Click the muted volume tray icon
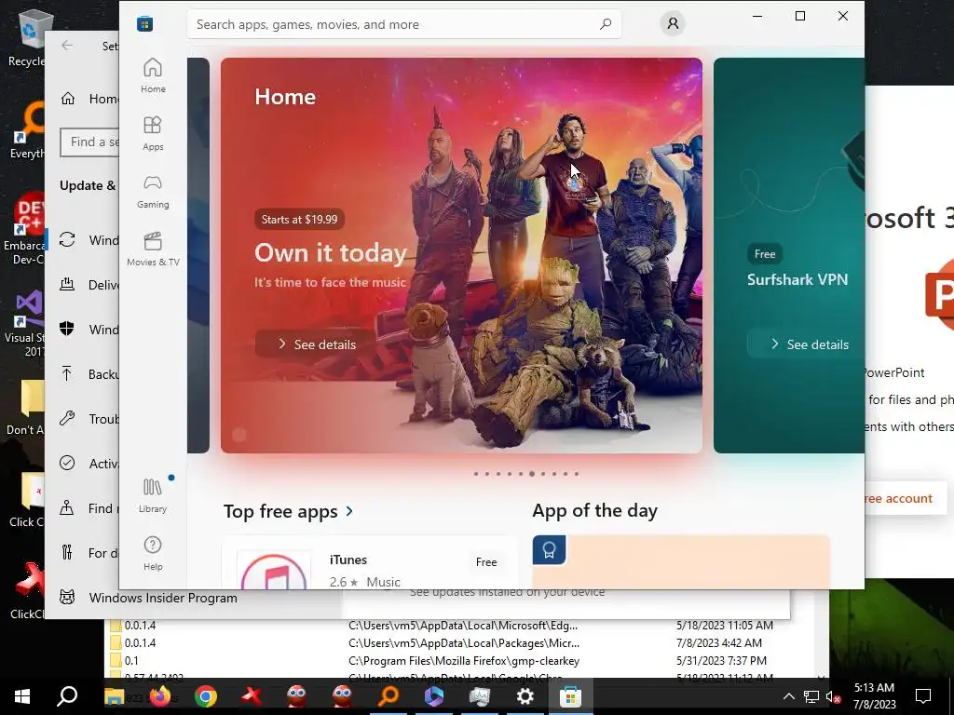This screenshot has height=715, width=954. tap(833, 696)
